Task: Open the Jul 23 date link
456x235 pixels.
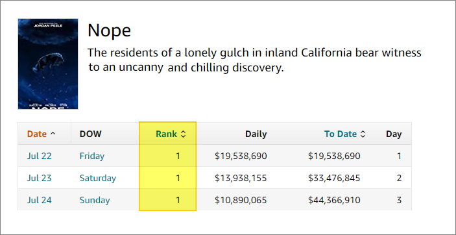Action: click(40, 178)
